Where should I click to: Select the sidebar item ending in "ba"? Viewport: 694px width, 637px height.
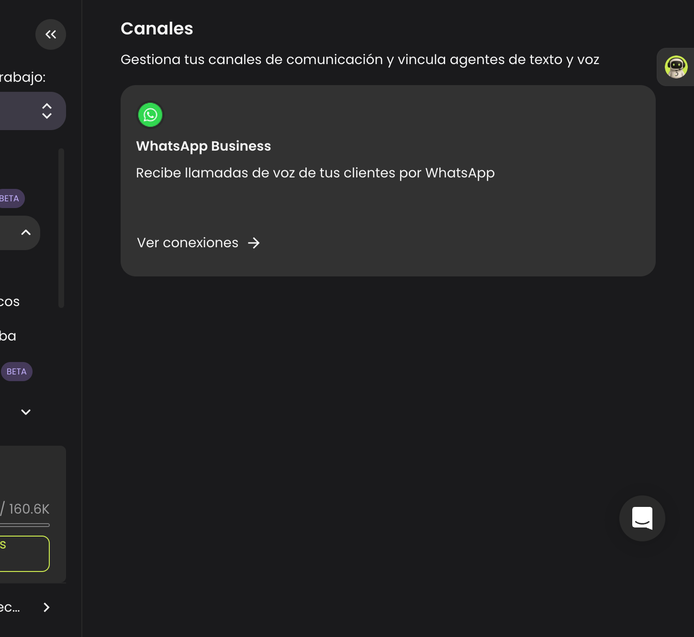click(x=8, y=336)
